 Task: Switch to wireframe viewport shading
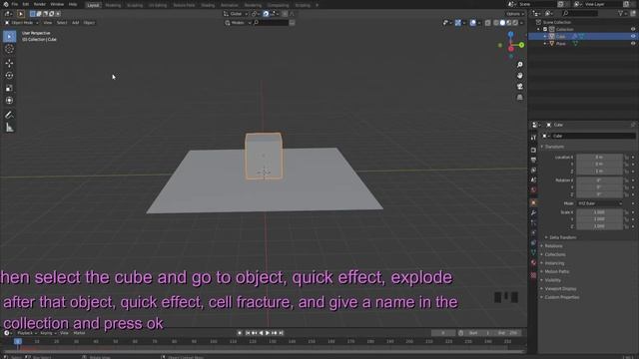(496, 23)
